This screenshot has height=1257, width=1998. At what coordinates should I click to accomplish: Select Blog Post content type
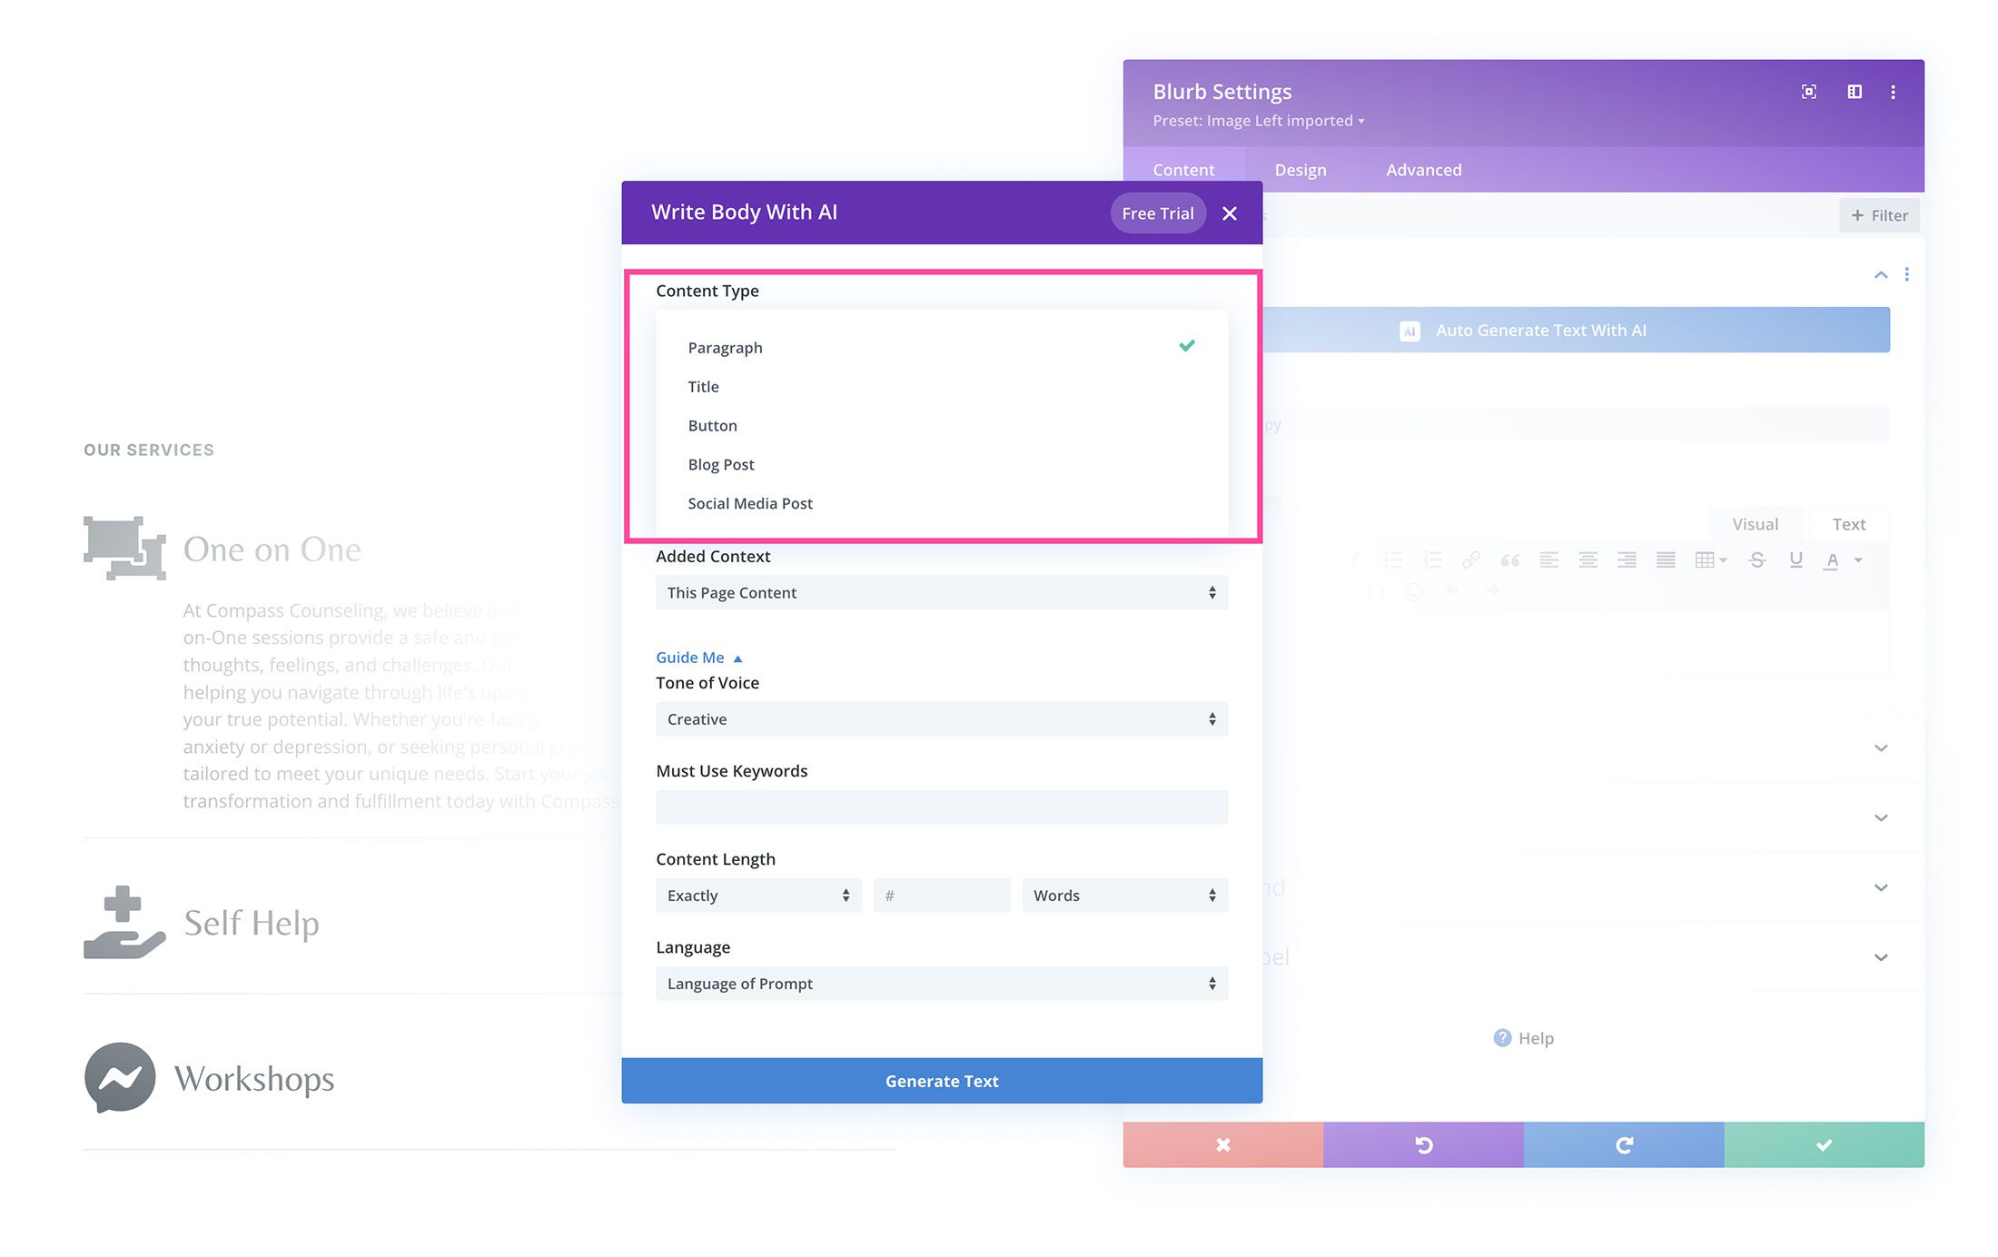[723, 463]
